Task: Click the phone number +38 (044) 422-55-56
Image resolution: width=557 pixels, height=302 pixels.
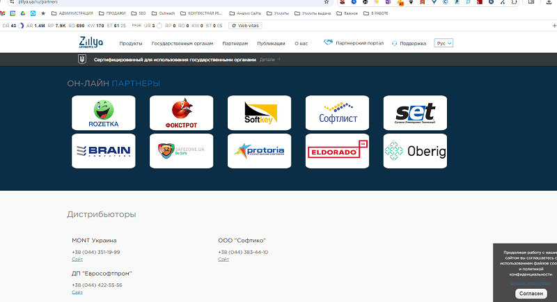Action: [97, 285]
